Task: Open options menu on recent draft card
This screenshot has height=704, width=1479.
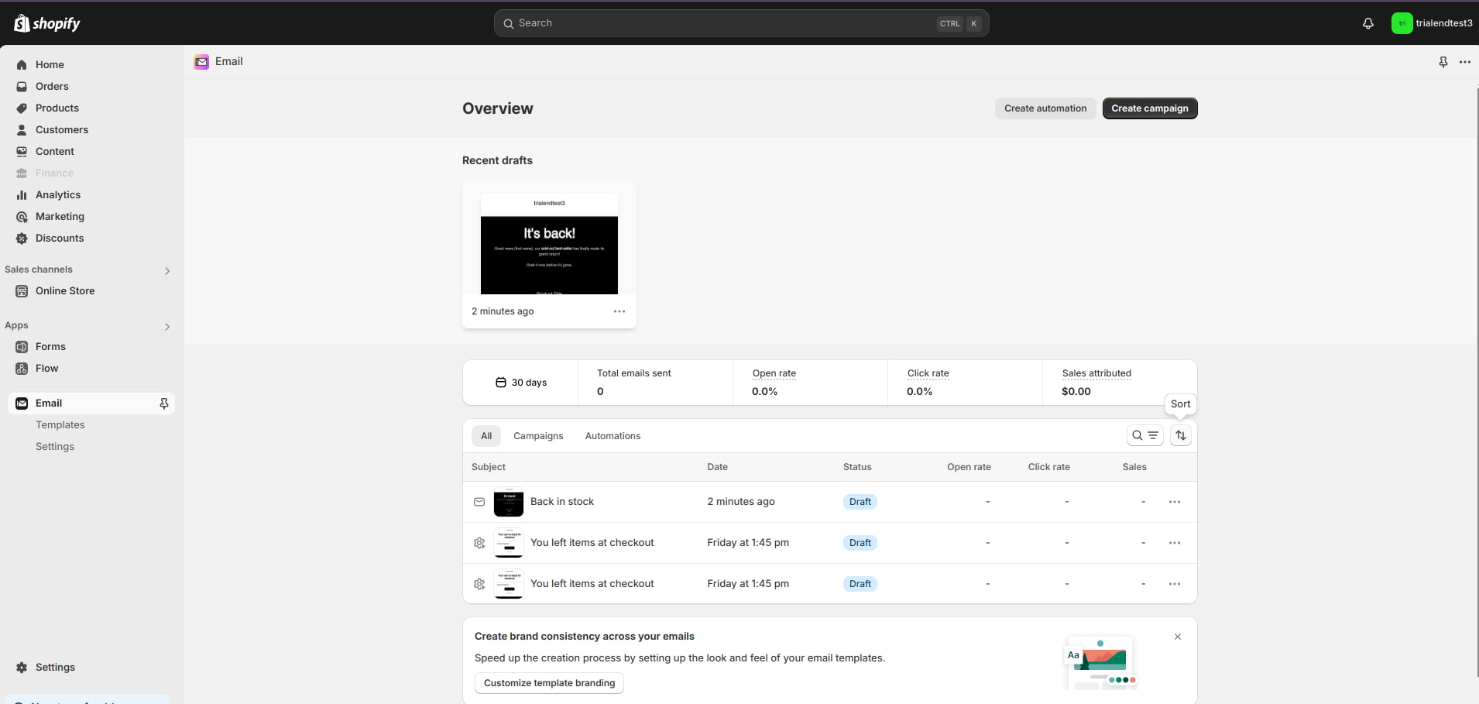Action: [x=619, y=311]
